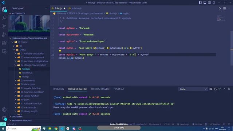Open Google Chrome from the taskbar
The image size is (233, 131).
click(56, 128)
